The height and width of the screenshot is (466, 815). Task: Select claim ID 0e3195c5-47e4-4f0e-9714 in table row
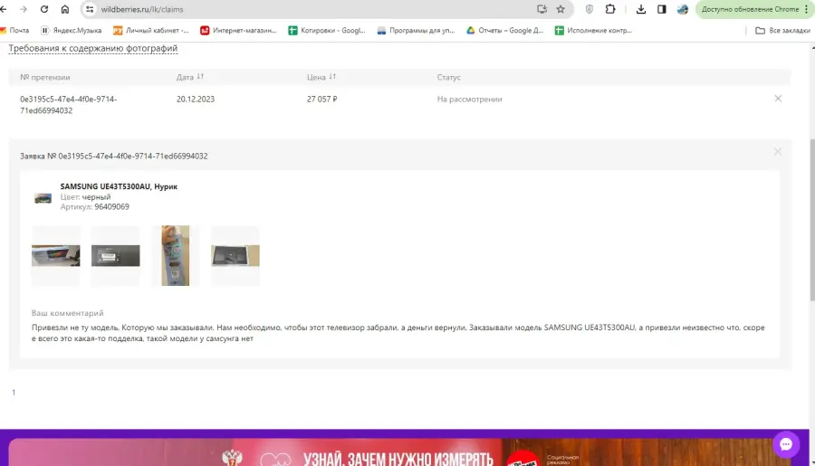click(69, 104)
